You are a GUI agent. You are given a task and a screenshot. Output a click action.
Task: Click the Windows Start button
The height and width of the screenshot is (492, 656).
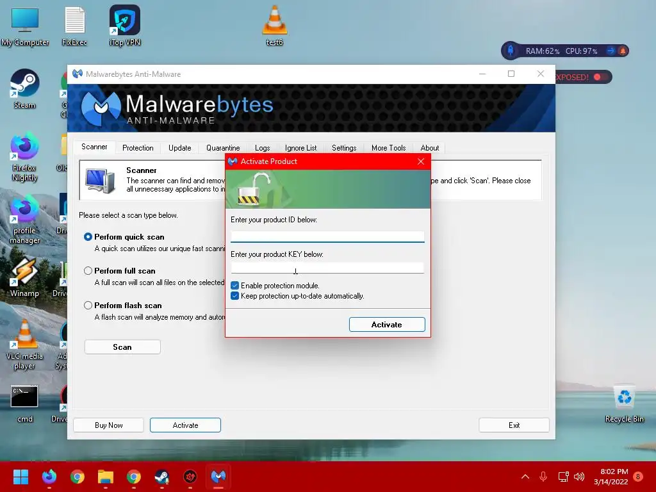click(20, 477)
